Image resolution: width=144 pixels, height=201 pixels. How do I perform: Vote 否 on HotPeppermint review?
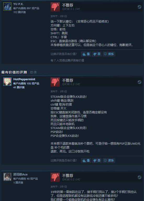pyautogui.click(x=97, y=160)
